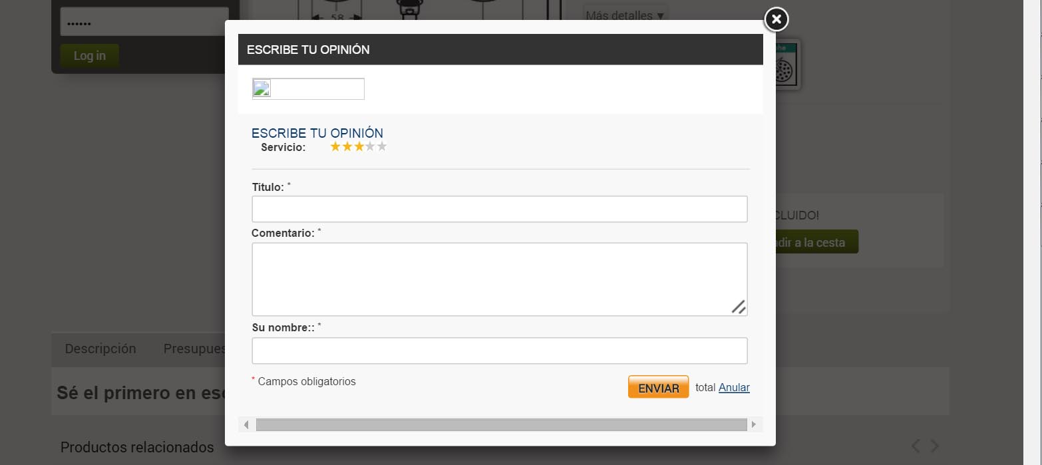This screenshot has width=1042, height=465.
Task: Click the dialog scrollbar left arrow
Action: (246, 424)
